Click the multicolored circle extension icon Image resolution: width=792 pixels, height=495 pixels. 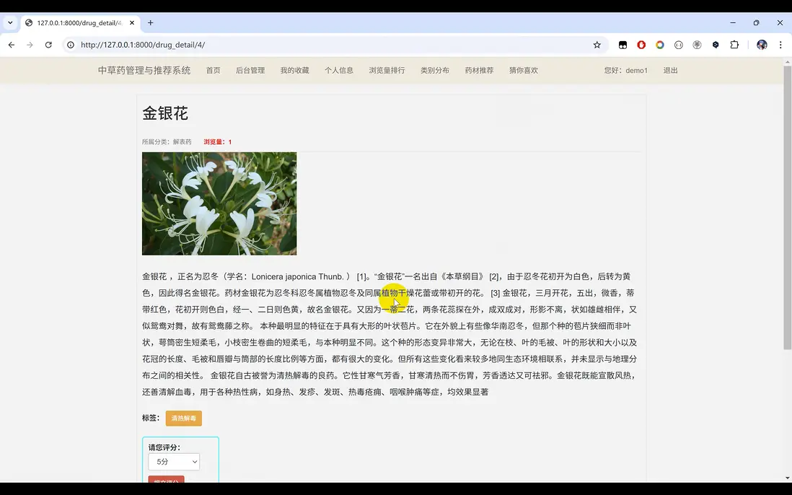pyautogui.click(x=660, y=45)
